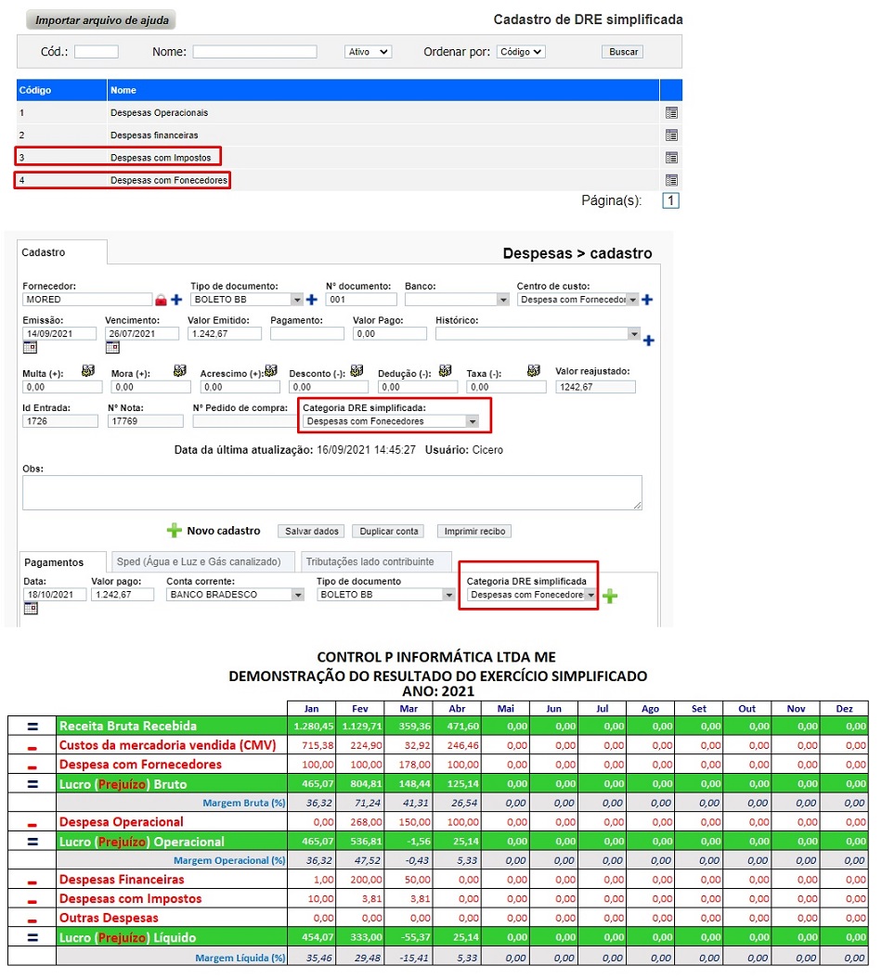This screenshot has width=882, height=978.
Task: Click the Valor Emitido field
Action: tap(225, 334)
